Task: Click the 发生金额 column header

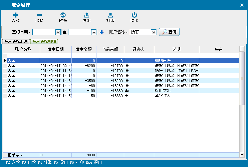Action: tap(84, 49)
